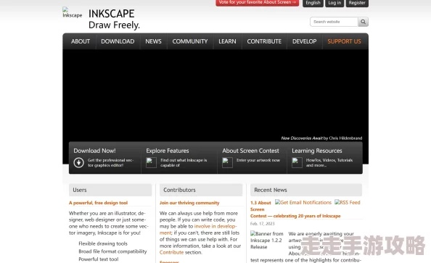Open the ABOUT menu
Viewport: 431px width, 263px height.
[x=81, y=41]
